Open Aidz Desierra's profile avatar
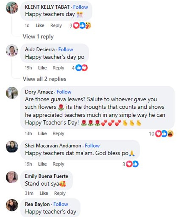 pyautogui.click(x=12, y=50)
